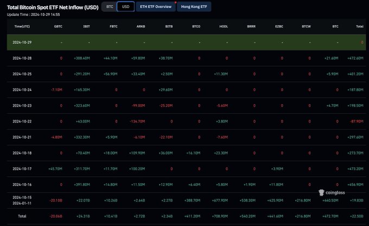This screenshot has width=369, height=226.
Task: Click the +45.70M GBTC inflow value
Action: pyautogui.click(x=55, y=169)
